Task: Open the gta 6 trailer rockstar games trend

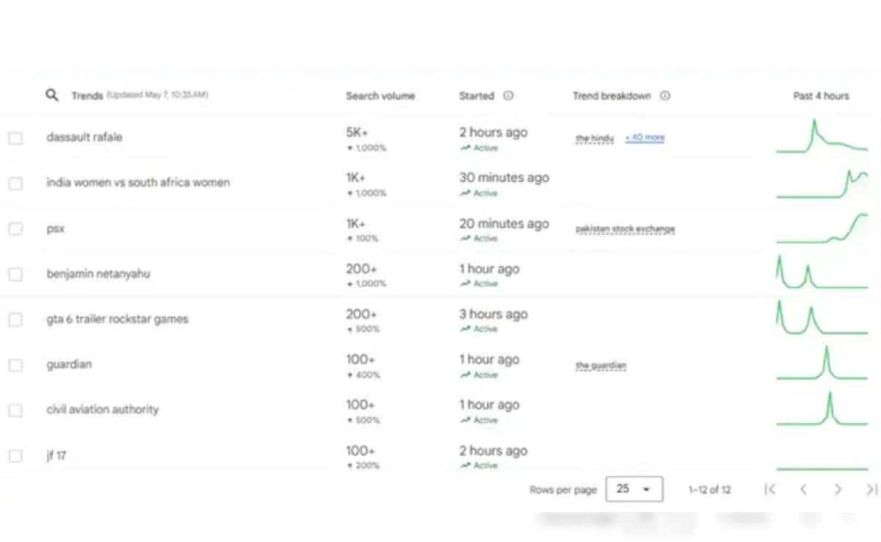Action: click(117, 319)
